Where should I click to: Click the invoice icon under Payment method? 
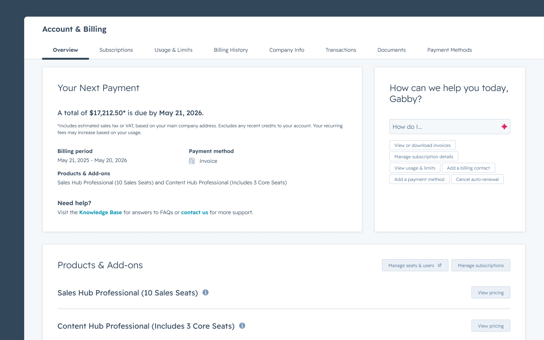(x=192, y=161)
